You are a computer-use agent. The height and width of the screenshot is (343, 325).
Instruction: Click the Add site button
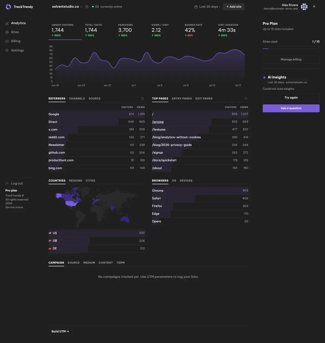(234, 7)
